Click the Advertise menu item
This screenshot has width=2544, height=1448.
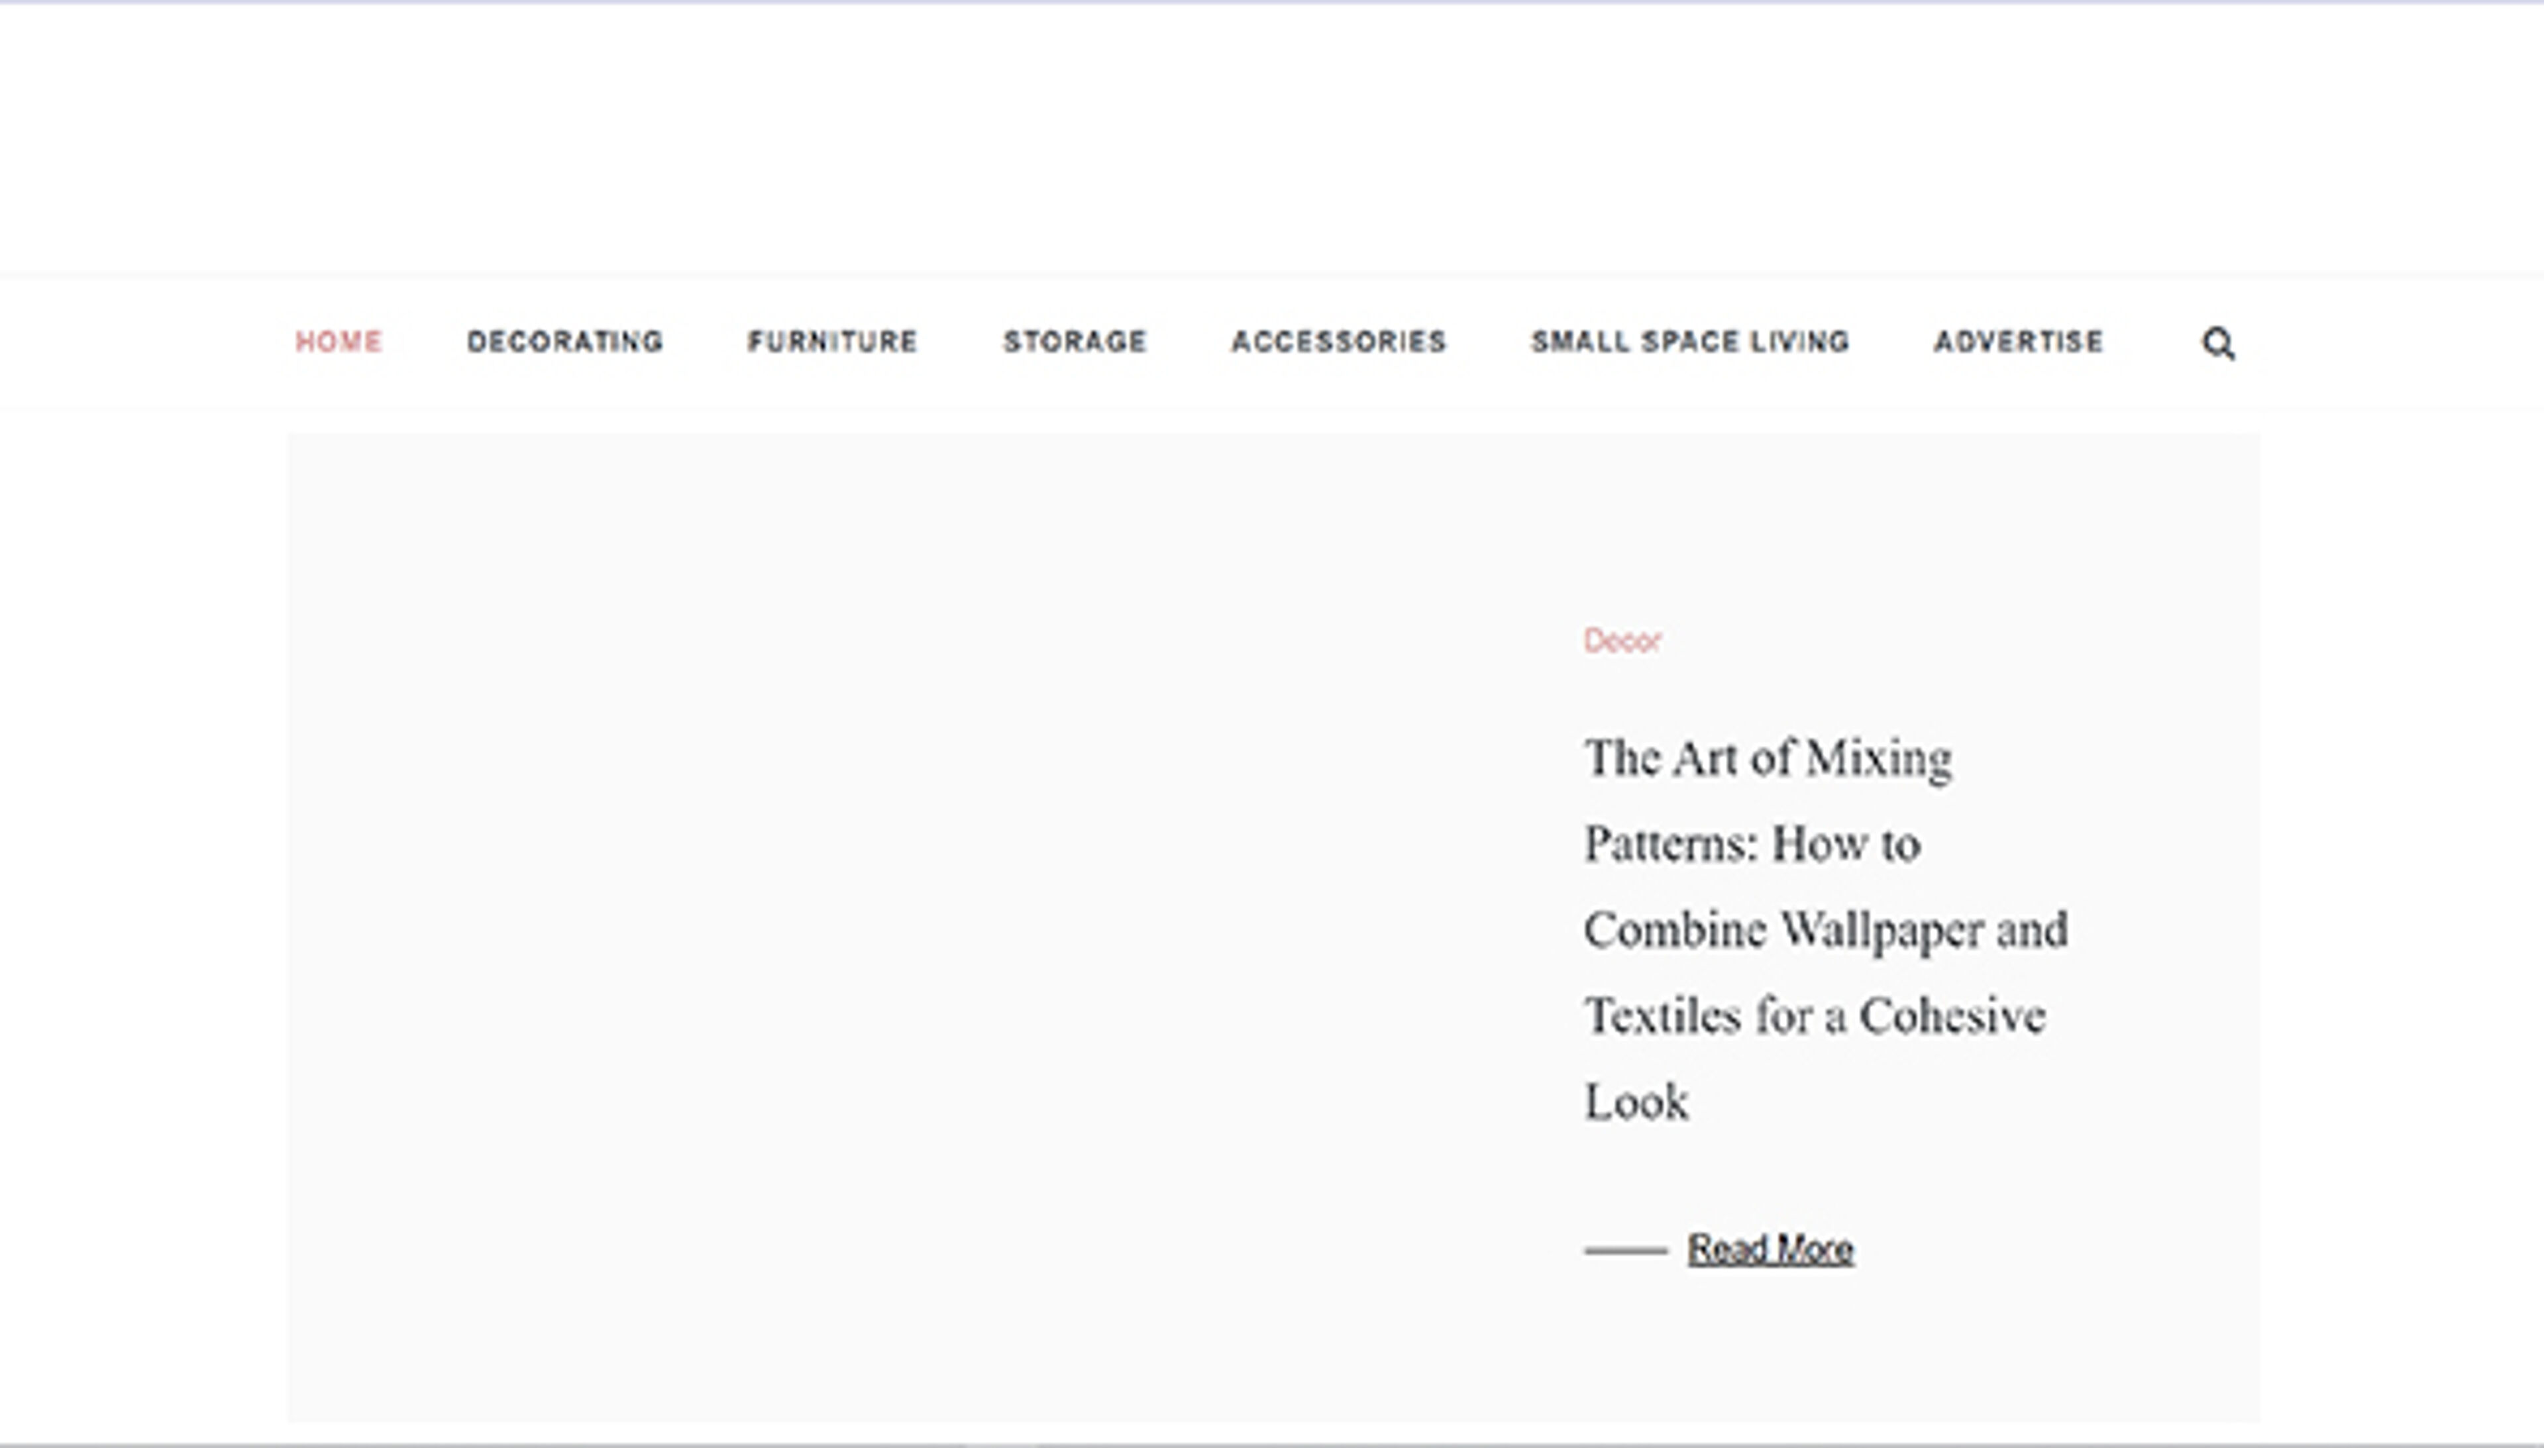pos(2018,342)
